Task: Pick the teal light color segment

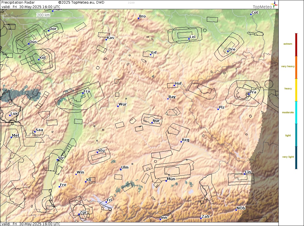Action: (296, 135)
